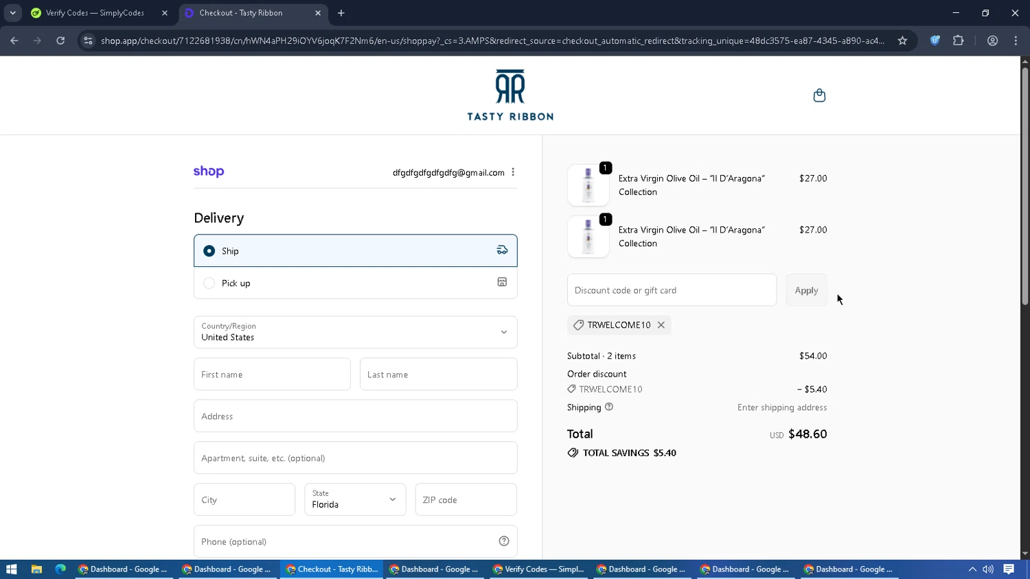
Task: Open a new browser tab
Action: (x=341, y=13)
